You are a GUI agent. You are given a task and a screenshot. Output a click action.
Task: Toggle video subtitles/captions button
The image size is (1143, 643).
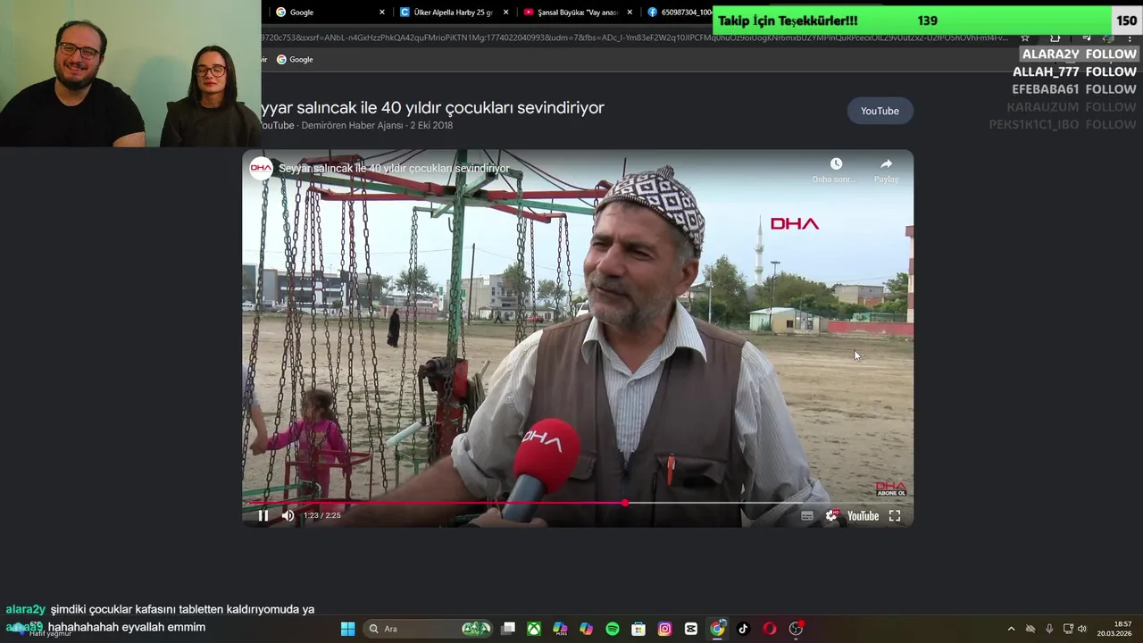tap(807, 516)
